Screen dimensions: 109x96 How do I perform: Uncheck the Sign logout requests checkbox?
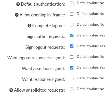point(72,46)
